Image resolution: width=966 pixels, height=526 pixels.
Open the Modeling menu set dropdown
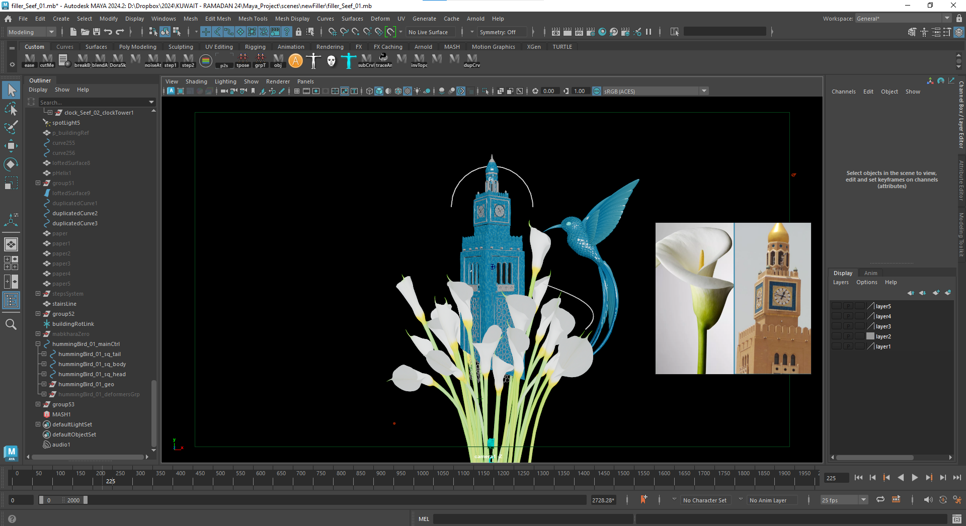pyautogui.click(x=31, y=32)
